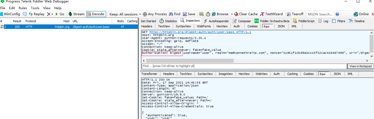Viewport: 374px width, 119px height.
Task: Expand the Browse dropdown arrow
Action: click(231, 14)
